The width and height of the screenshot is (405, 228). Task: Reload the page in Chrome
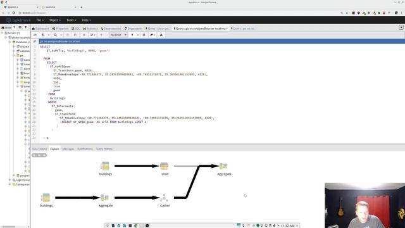coord(14,13)
